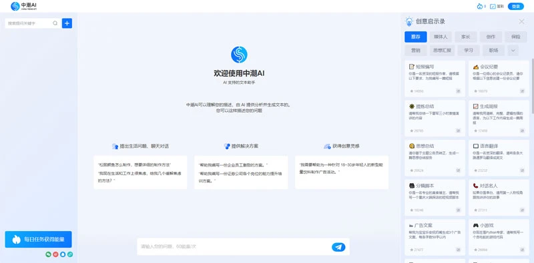
Task: Click the red Weibo share icon
Action: click(x=55, y=254)
